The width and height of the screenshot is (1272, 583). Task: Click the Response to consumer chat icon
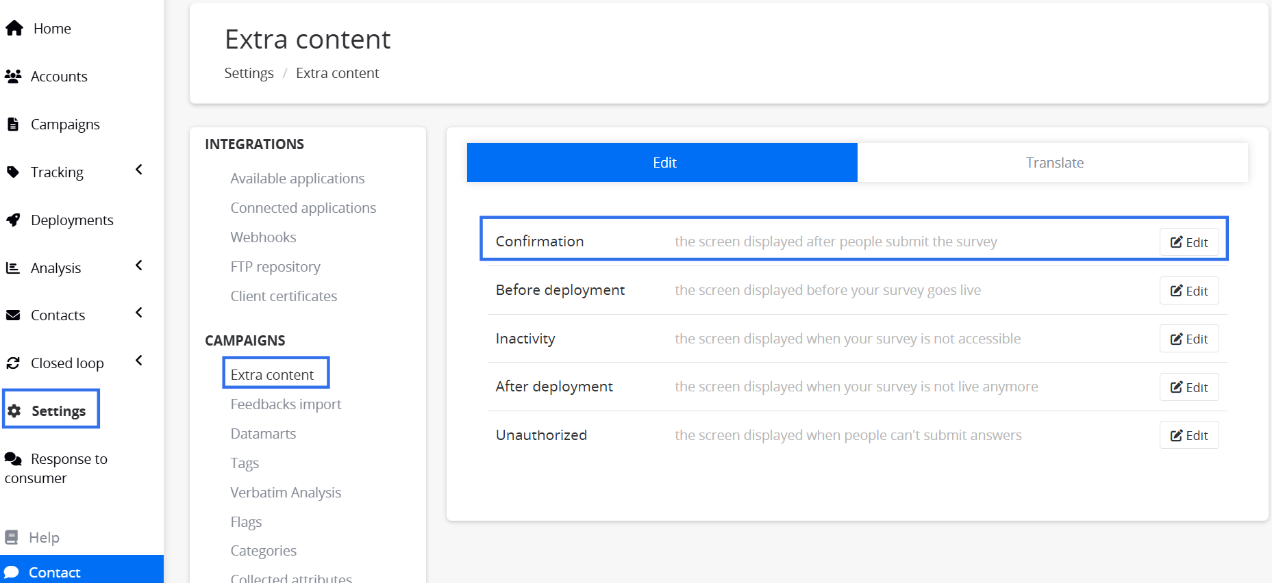click(x=13, y=458)
